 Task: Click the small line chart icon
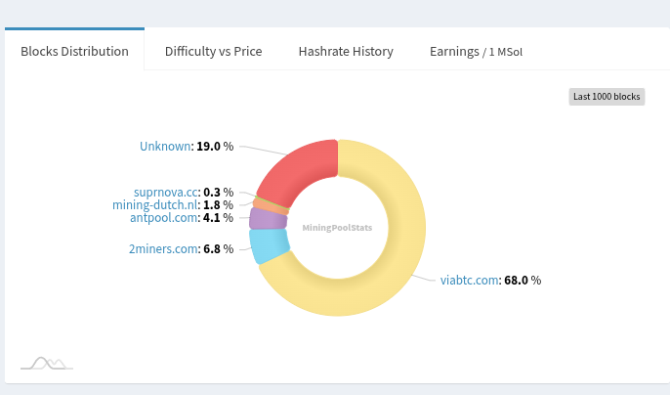(48, 363)
